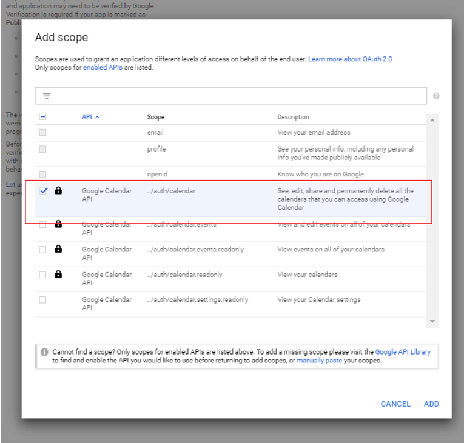The height and width of the screenshot is (443, 464).
Task: Check the calendar.settings.readonly scope checkbox
Action: (42, 300)
